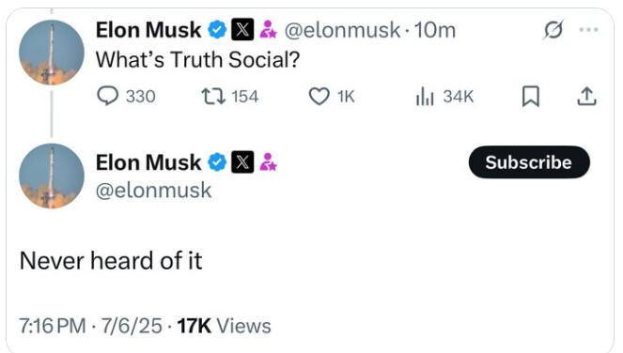Open top tweet's rocket profile picture

pos(52,53)
